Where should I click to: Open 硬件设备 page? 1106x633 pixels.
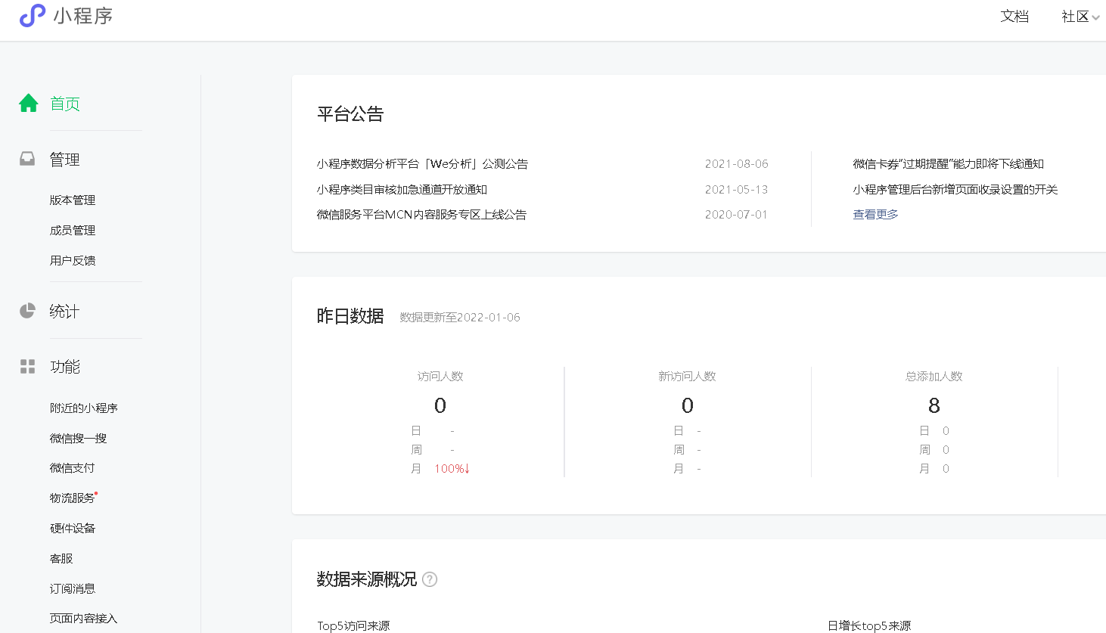click(73, 528)
